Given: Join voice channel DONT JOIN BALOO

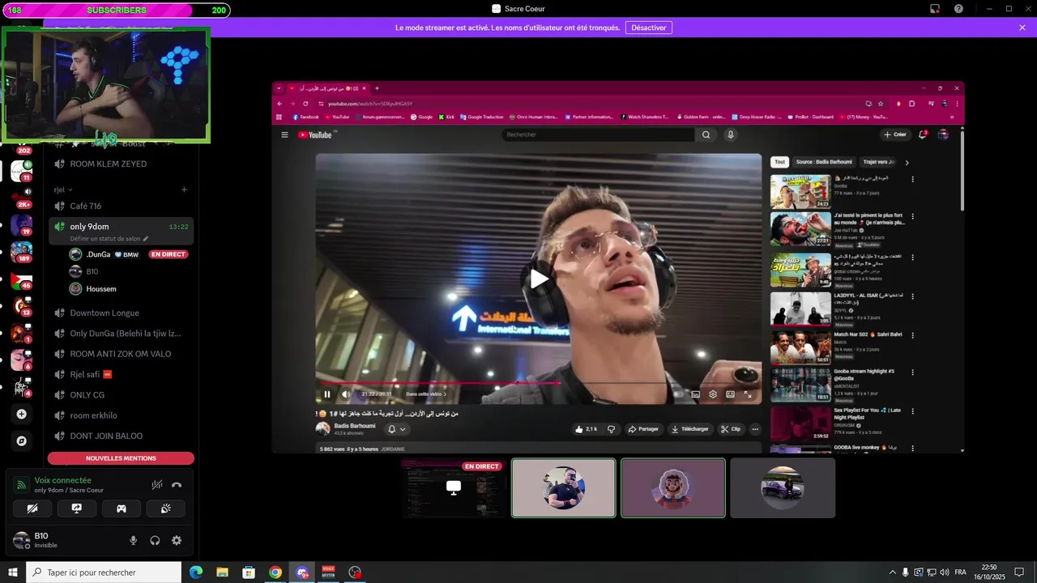Looking at the screenshot, I should tap(121, 436).
